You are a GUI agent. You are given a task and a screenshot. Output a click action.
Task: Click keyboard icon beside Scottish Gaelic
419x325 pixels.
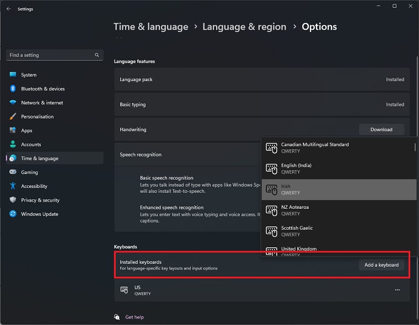pyautogui.click(x=271, y=231)
